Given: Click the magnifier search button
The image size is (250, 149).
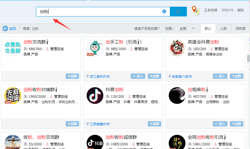Looking at the screenshot, I should (x=178, y=11).
